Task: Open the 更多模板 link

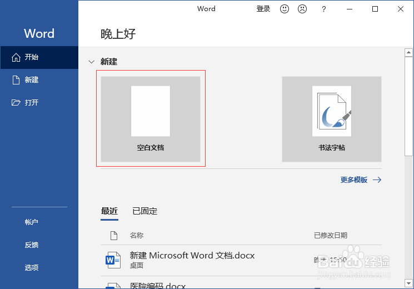Action: [354, 180]
